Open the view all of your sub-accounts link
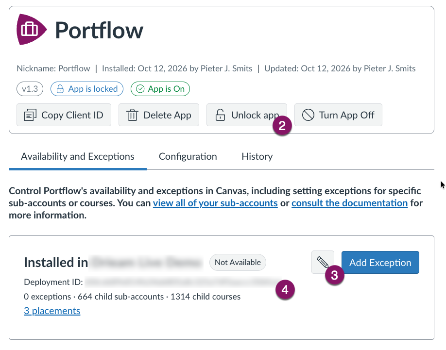 pos(215,203)
